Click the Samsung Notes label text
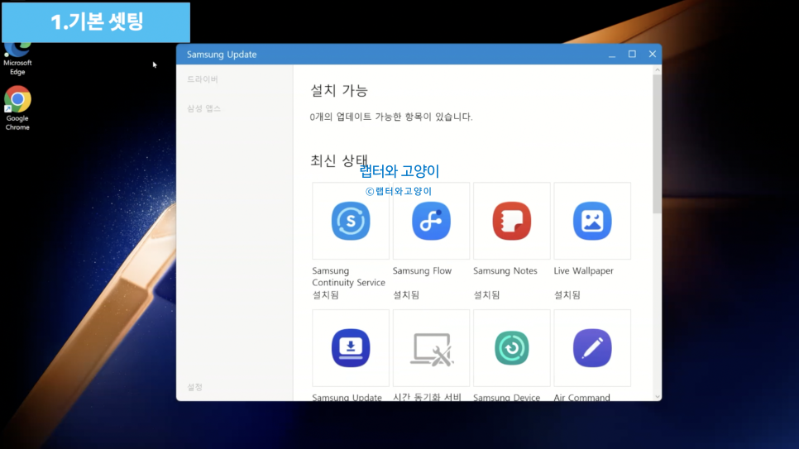 [x=505, y=270]
